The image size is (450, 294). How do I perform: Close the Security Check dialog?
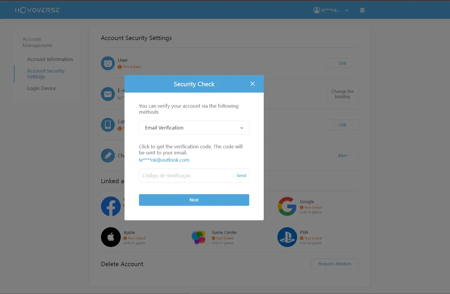coord(252,84)
